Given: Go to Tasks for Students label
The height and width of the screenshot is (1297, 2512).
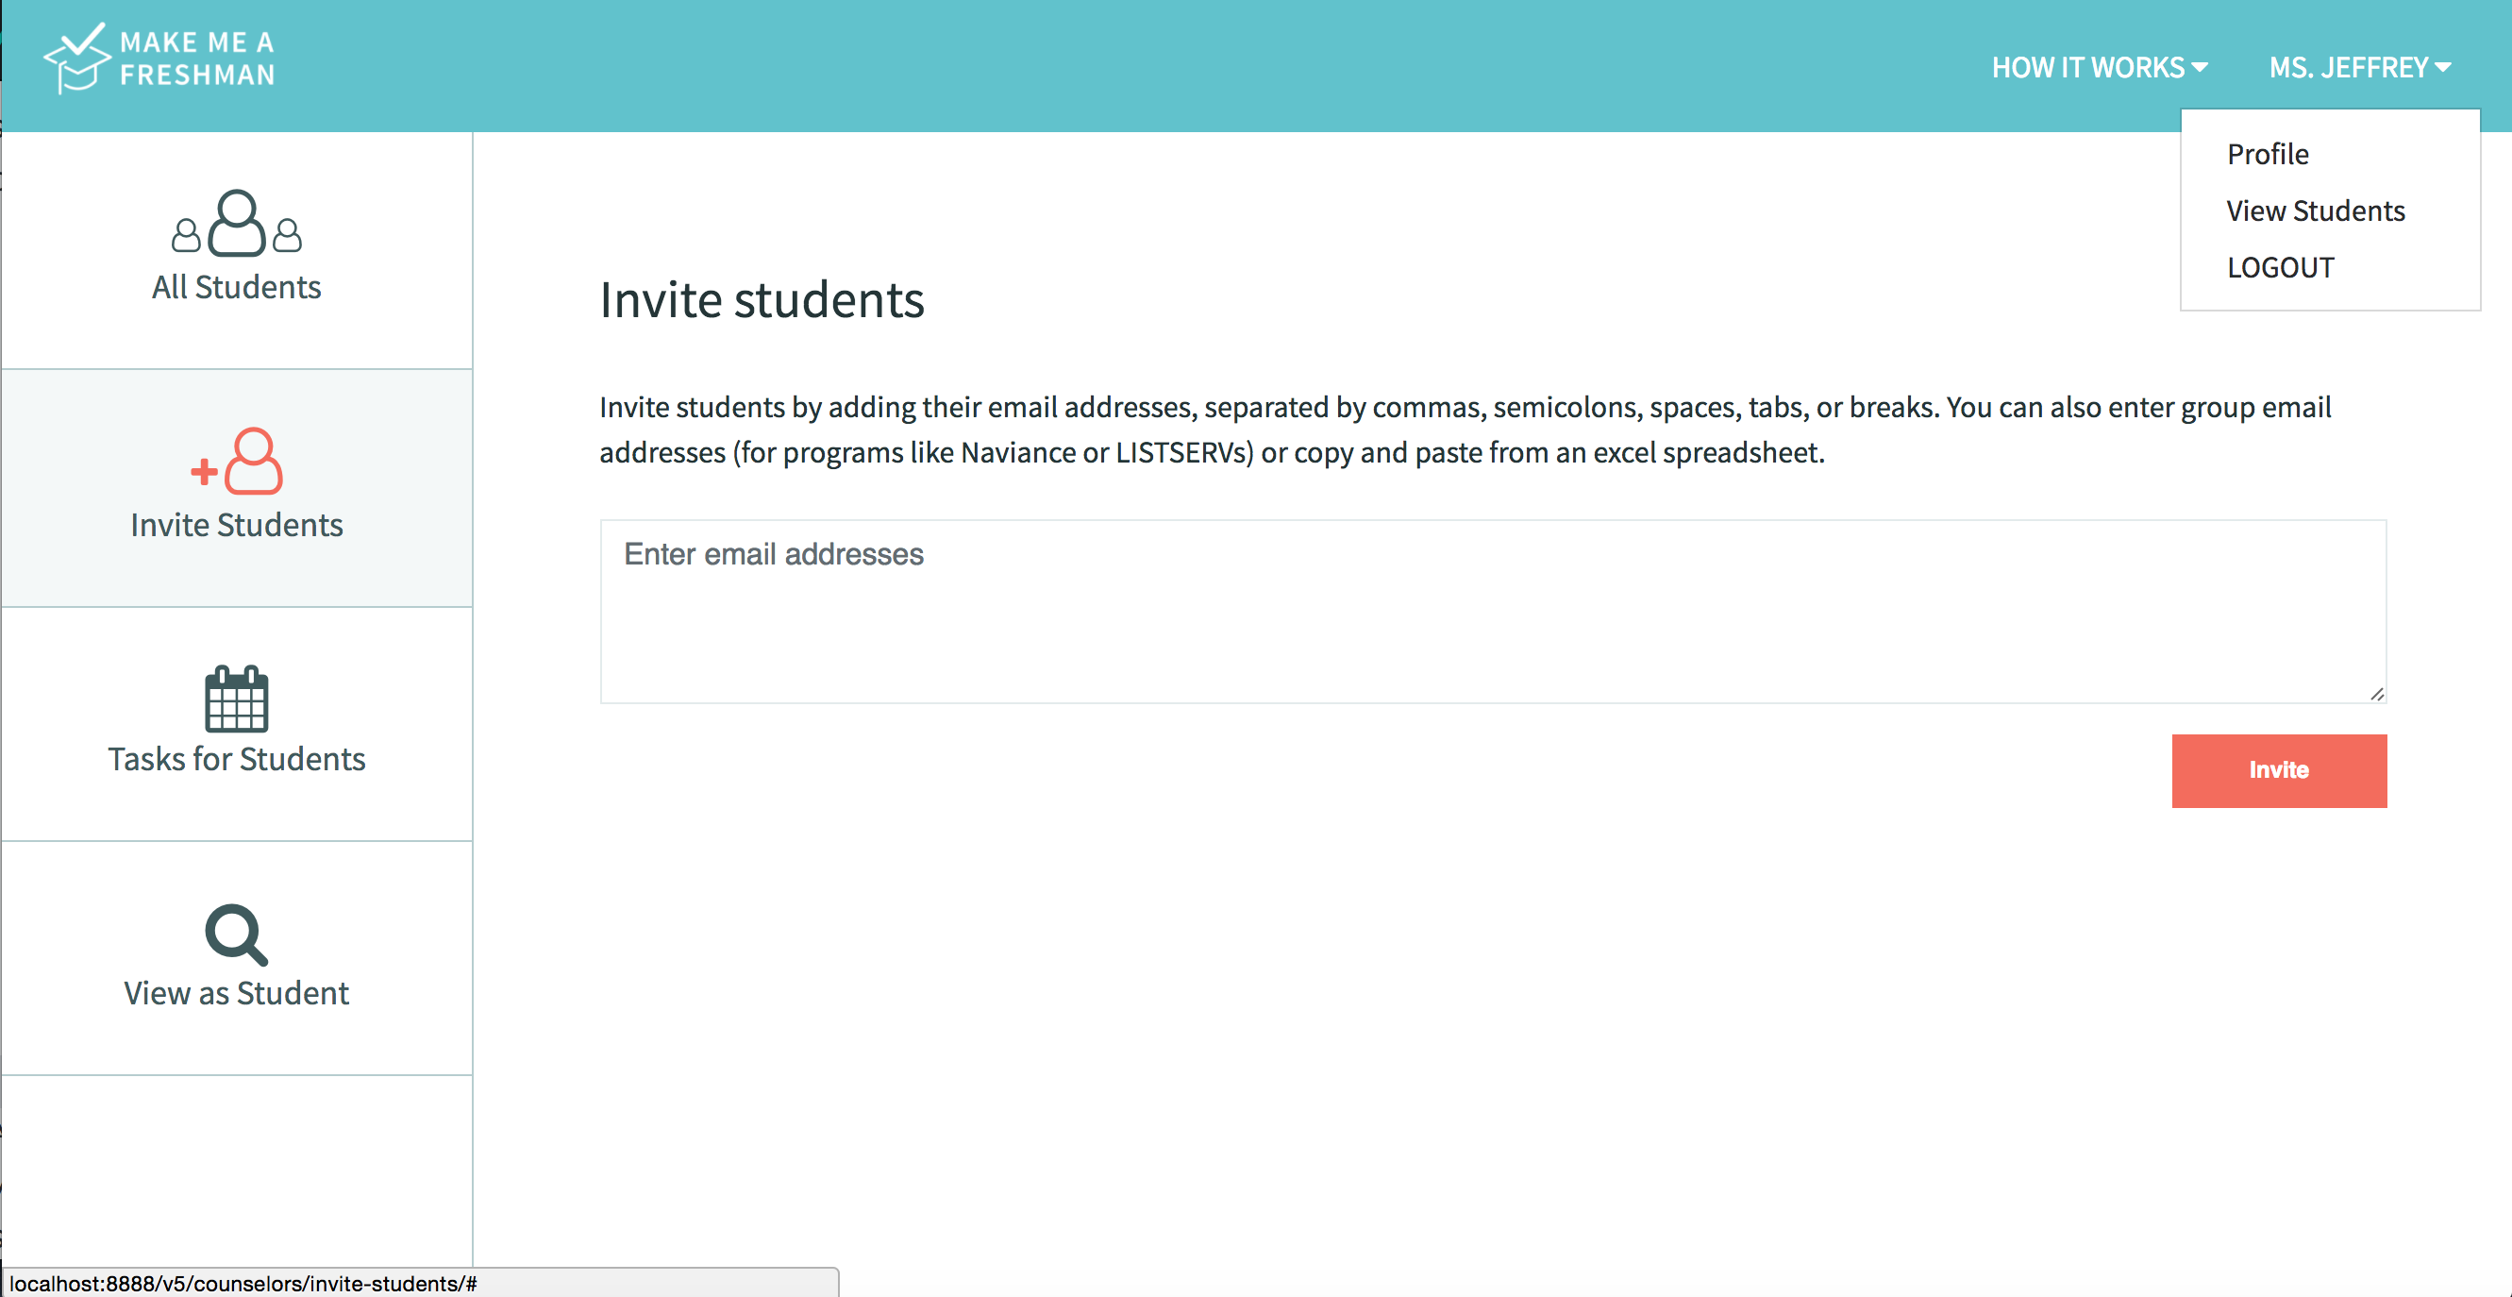Looking at the screenshot, I should click(x=236, y=759).
